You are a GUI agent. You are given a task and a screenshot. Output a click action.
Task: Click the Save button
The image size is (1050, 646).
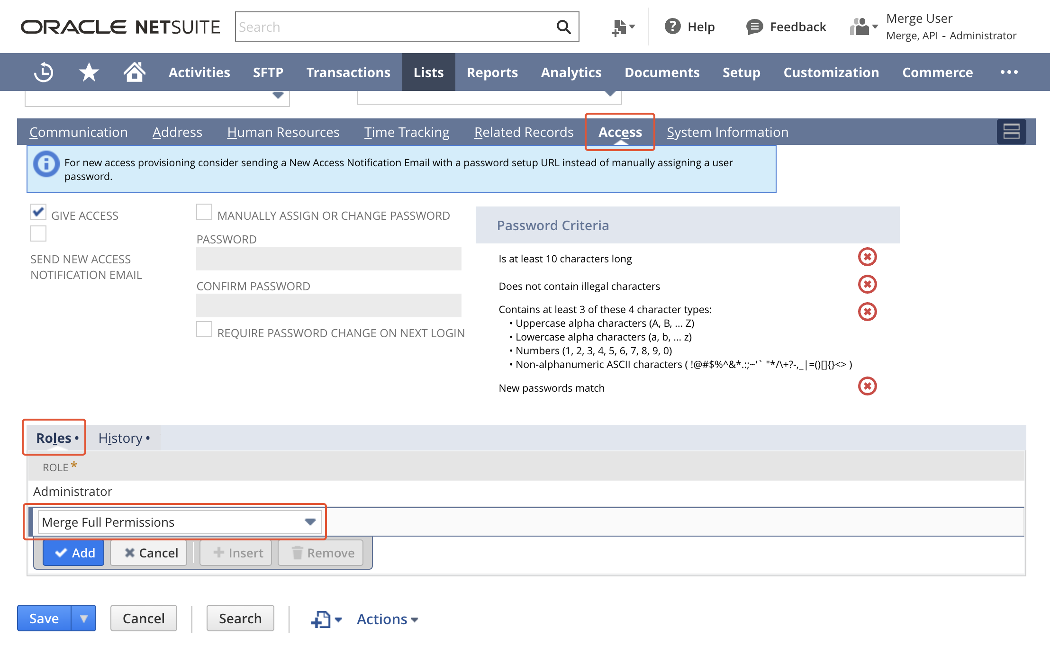44,618
